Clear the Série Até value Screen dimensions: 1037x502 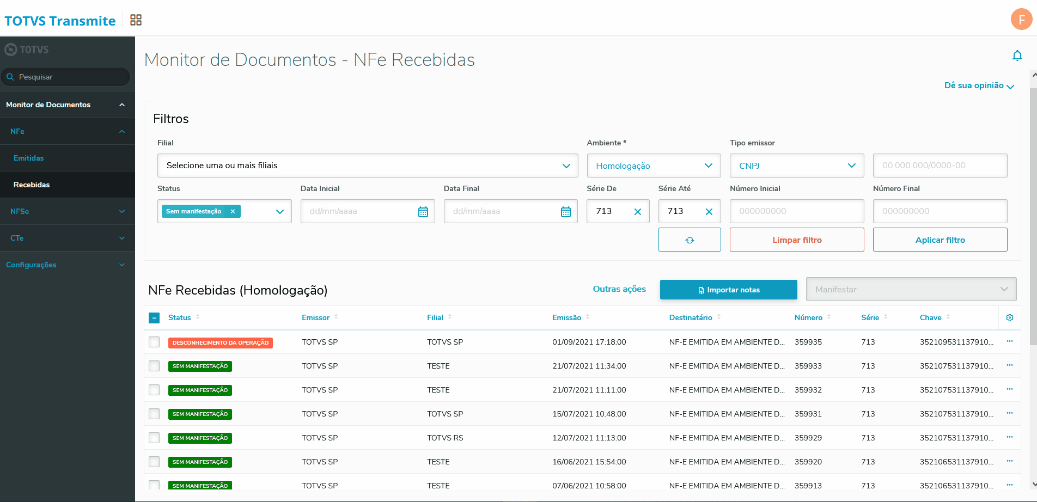click(x=709, y=212)
